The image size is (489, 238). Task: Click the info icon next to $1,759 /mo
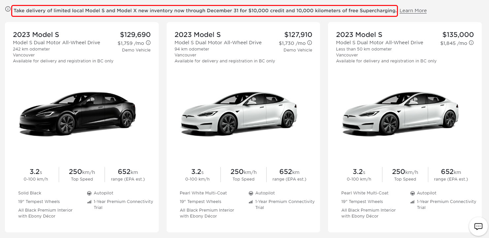(148, 43)
